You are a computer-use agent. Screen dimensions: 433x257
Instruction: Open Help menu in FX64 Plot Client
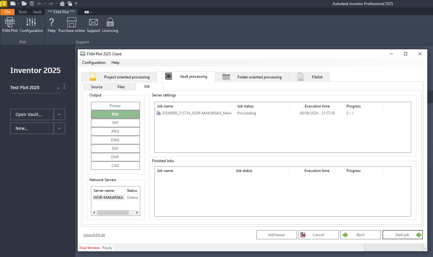(115, 63)
